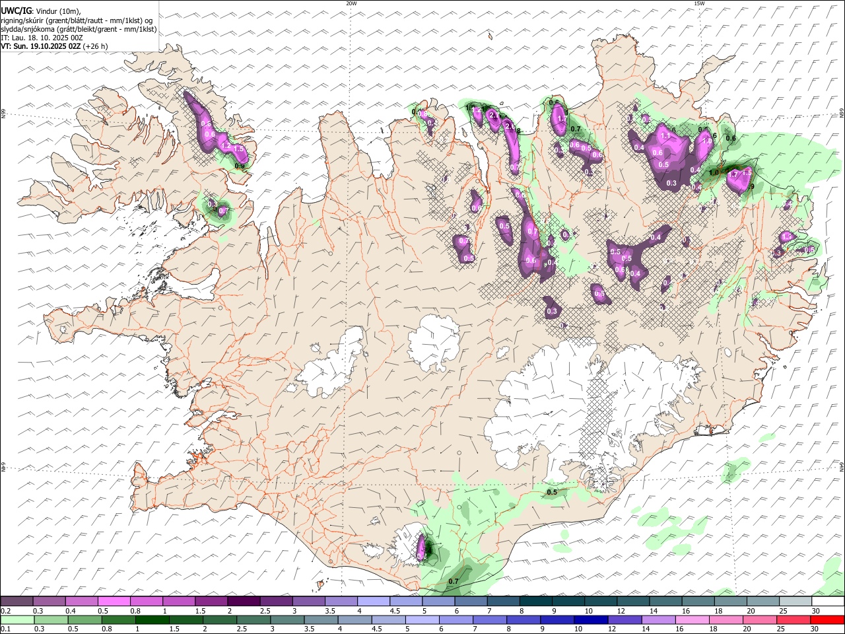Pick the white upper legend swatch labeled 30
Screen dimensions: 845x634
coord(828,601)
